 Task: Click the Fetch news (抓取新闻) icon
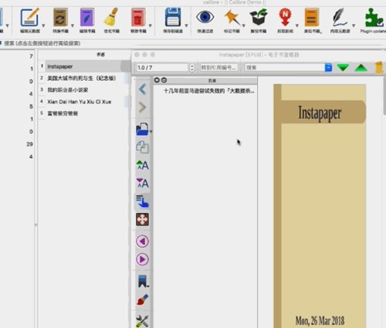tap(285, 17)
